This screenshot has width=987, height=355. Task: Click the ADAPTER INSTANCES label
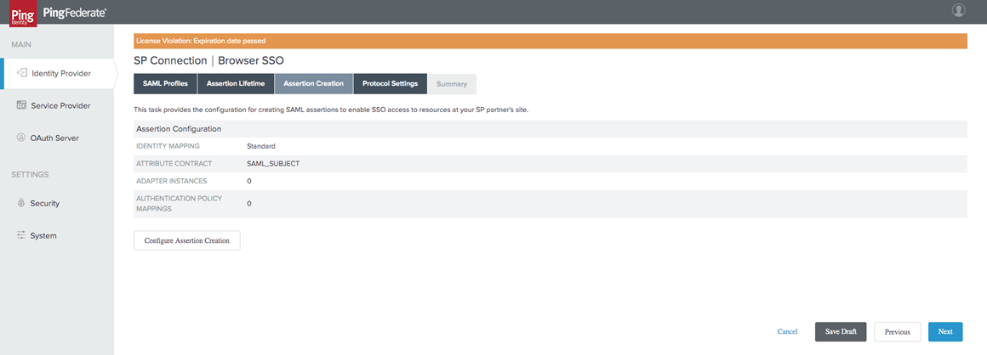tap(172, 181)
